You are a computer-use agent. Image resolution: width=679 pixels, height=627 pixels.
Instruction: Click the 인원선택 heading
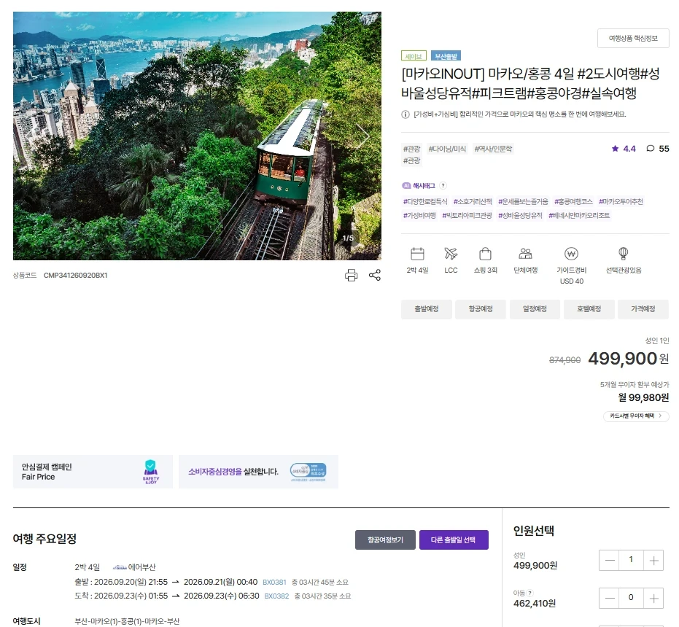[x=534, y=531]
